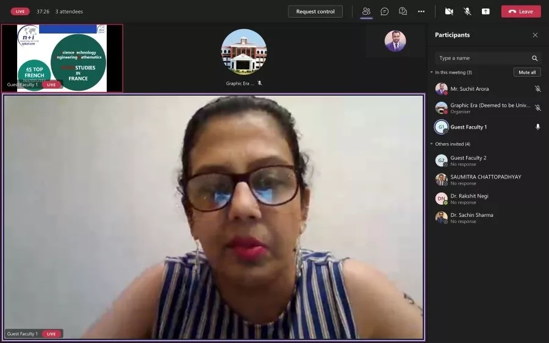The image size is (549, 343).
Task: Open the shared presentation thumbnail
Action: click(62, 58)
